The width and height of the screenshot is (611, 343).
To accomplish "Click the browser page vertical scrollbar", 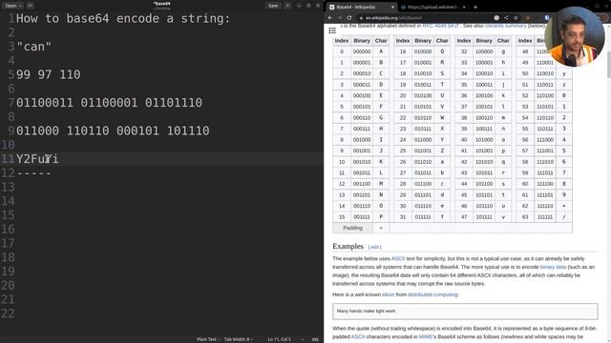I will coord(608,64).
